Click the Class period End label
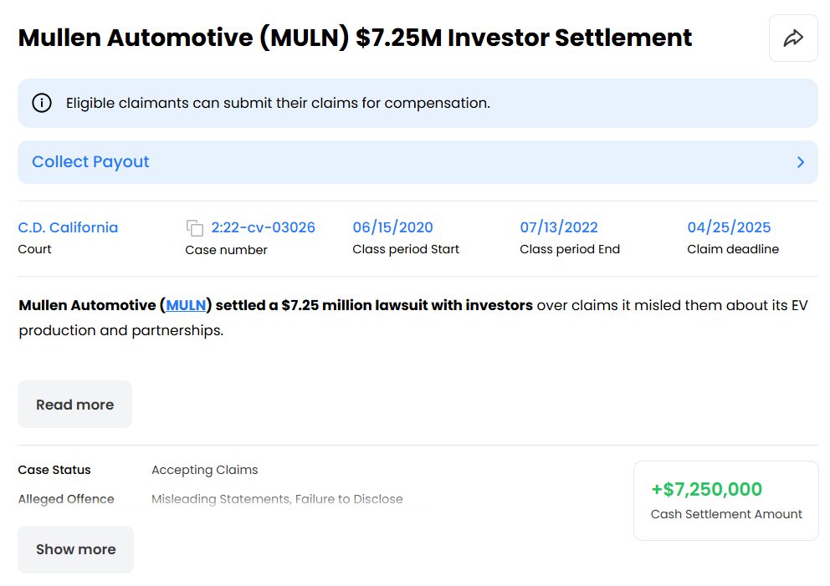This screenshot has height=586, width=830. coord(570,249)
